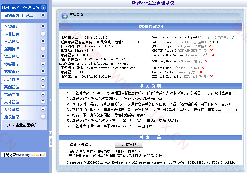247x173 pixels.
Task: Open 版权信息 menu
Action: 12,117
